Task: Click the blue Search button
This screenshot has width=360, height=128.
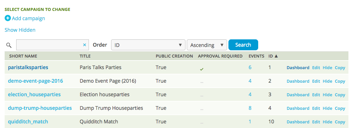Action: (243, 45)
